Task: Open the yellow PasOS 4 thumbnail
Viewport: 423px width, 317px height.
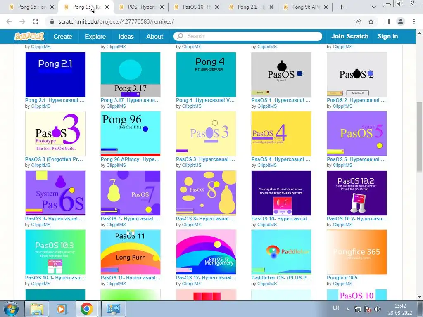Action: (x=281, y=134)
